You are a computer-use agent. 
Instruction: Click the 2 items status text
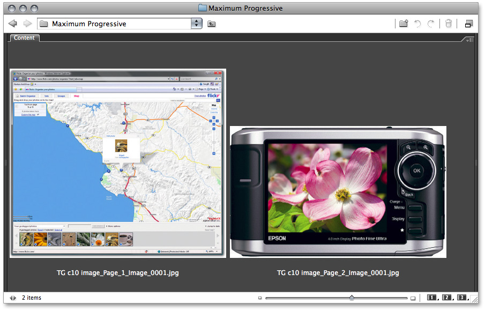(32, 298)
